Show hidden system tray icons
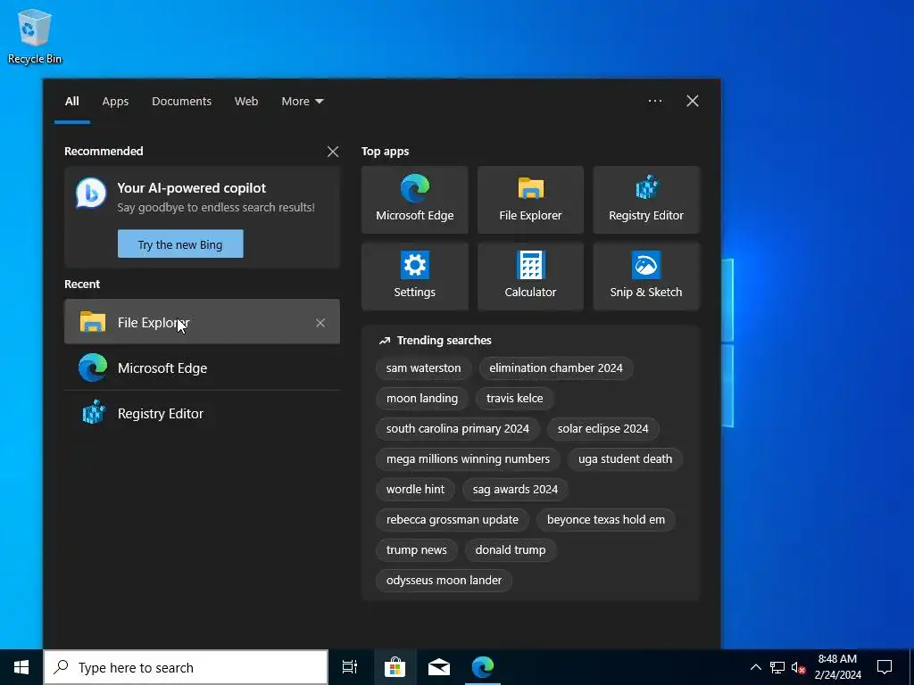914x685 pixels. (755, 667)
